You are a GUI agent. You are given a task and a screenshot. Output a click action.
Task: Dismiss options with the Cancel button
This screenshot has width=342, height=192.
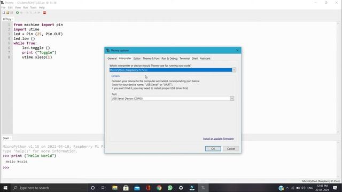coord(231,149)
